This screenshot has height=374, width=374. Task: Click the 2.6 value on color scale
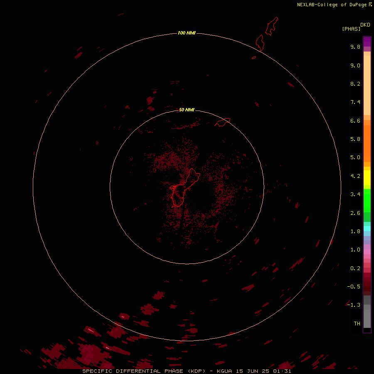click(355, 213)
